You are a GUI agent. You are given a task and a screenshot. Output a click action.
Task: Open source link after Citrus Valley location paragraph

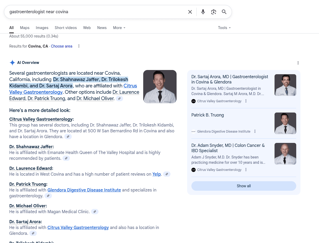pyautogui.click(x=68, y=137)
